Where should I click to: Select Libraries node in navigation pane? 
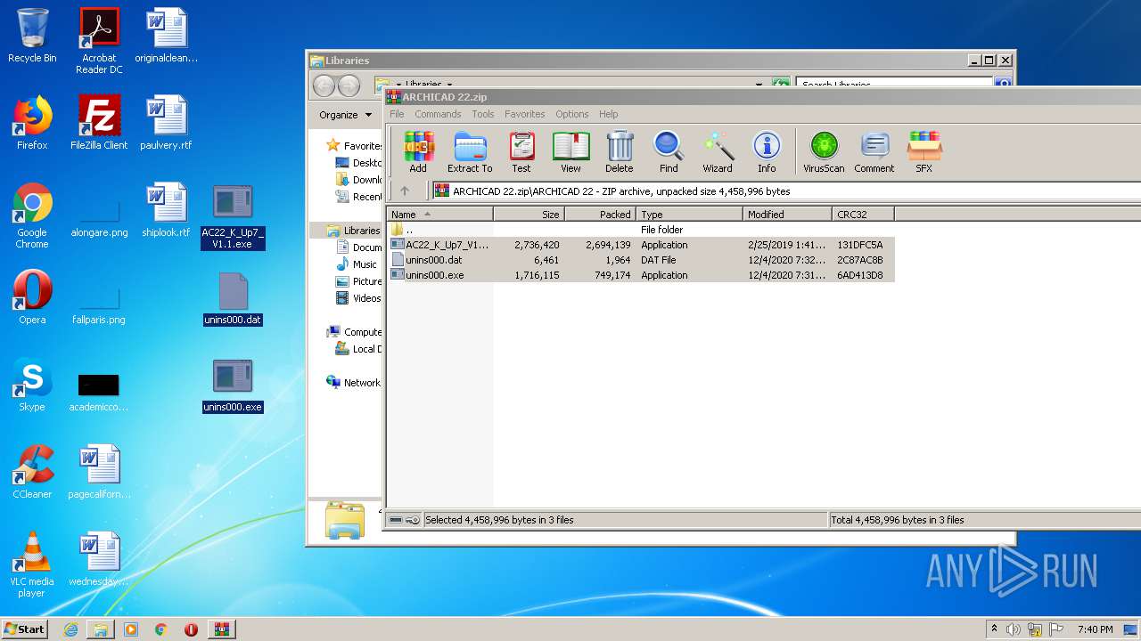pos(354,231)
